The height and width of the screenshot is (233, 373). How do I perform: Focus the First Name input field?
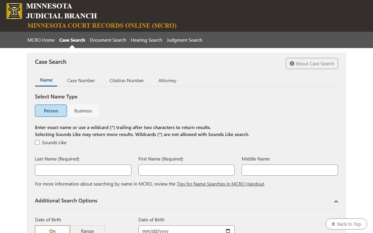tap(186, 170)
